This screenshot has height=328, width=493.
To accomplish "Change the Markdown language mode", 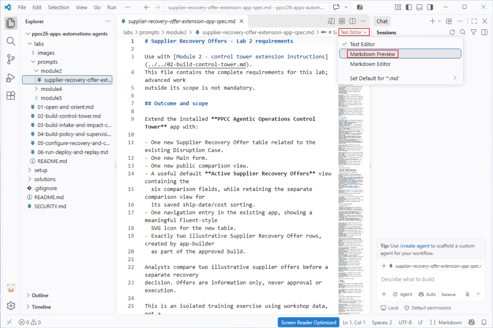I will 450,322.
